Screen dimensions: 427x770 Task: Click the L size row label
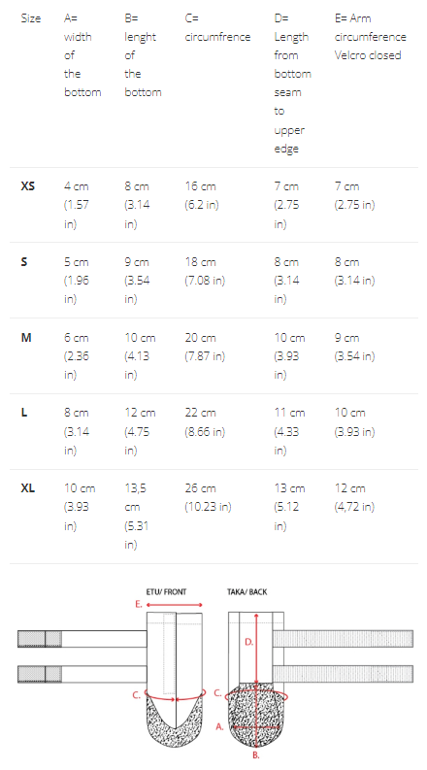point(24,413)
